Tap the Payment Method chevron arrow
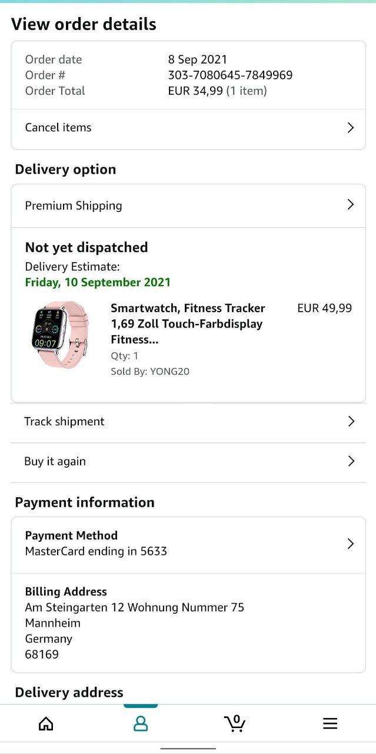Image resolution: width=376 pixels, height=754 pixels. (x=351, y=544)
